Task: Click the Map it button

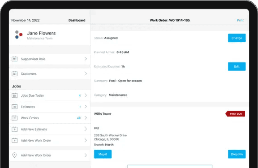Action: (103, 154)
